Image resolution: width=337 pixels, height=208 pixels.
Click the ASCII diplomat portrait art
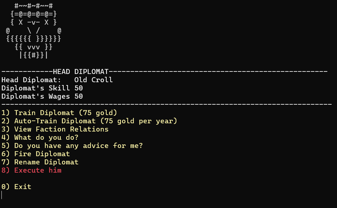pos(34,30)
